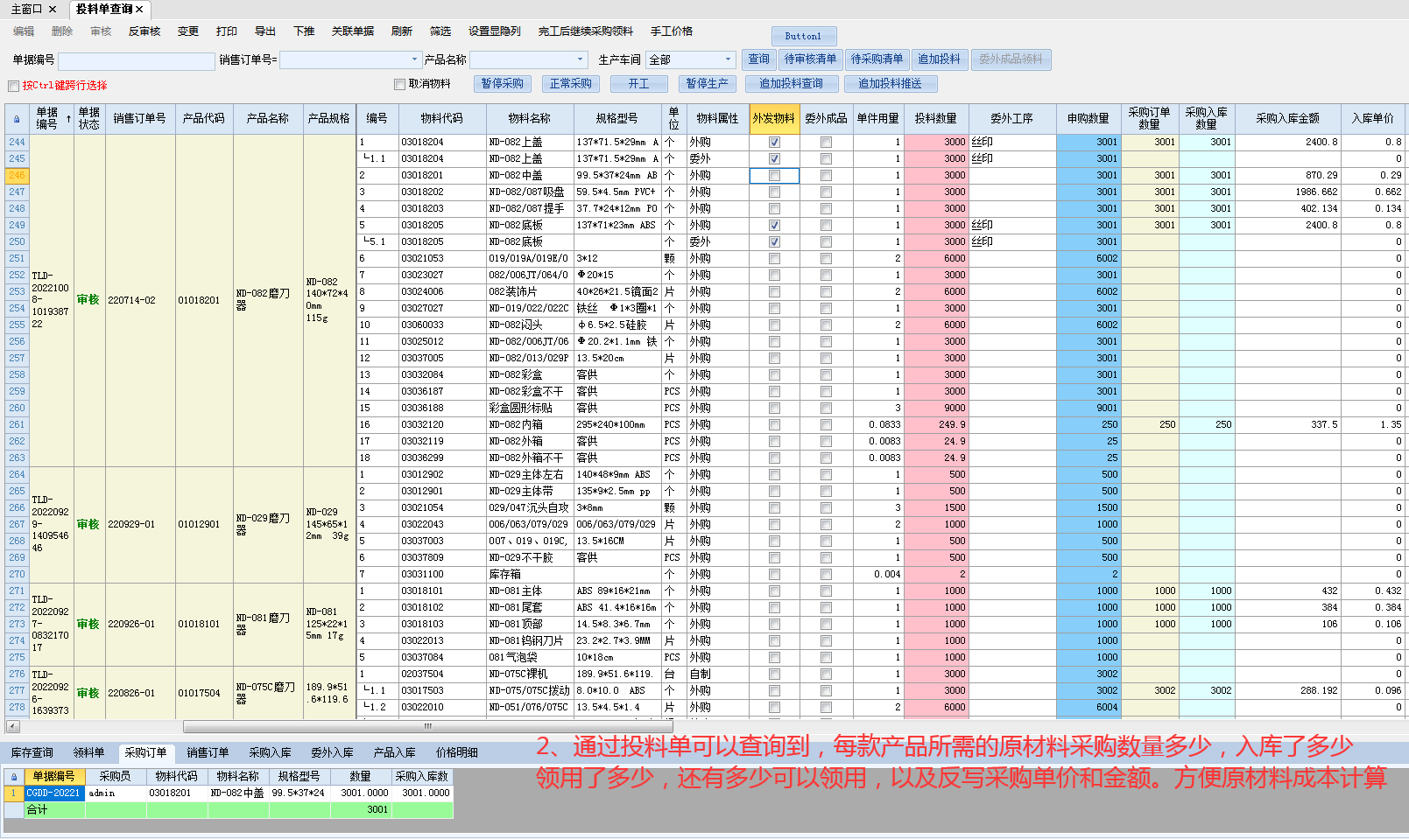The height and width of the screenshot is (839, 1409).
Task: Click purchase order cell CGDD-20221
Action: [x=53, y=794]
